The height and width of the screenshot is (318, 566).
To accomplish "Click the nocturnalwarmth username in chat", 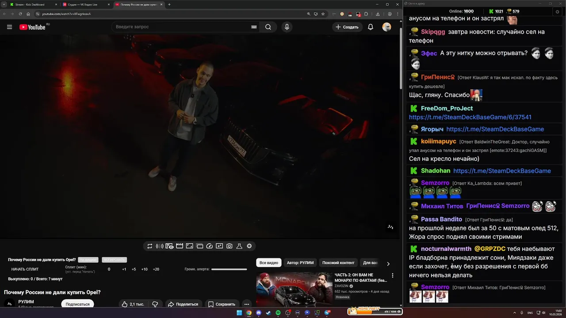I will coord(446,249).
